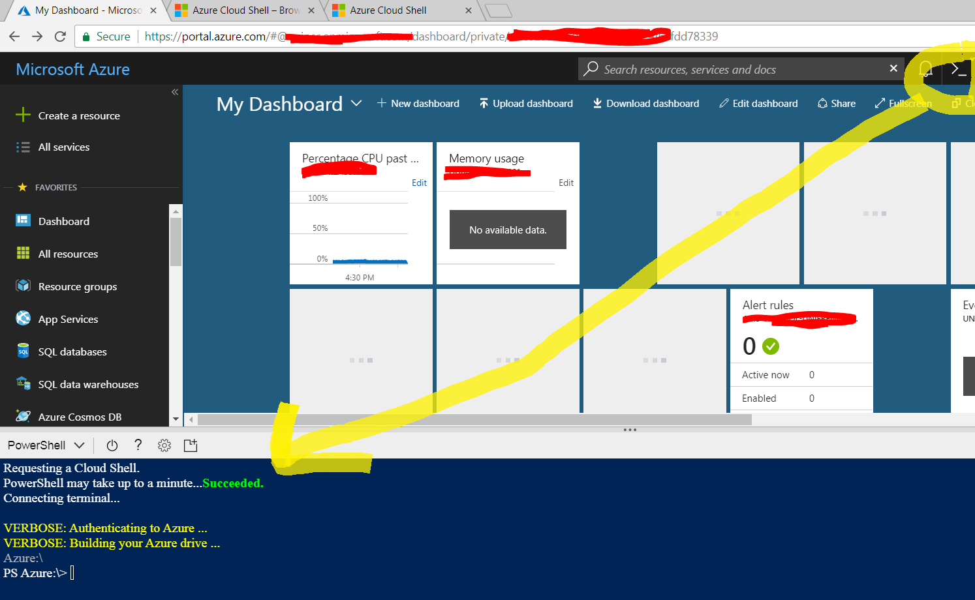Expand the My Dashboard title dropdown

(x=356, y=104)
